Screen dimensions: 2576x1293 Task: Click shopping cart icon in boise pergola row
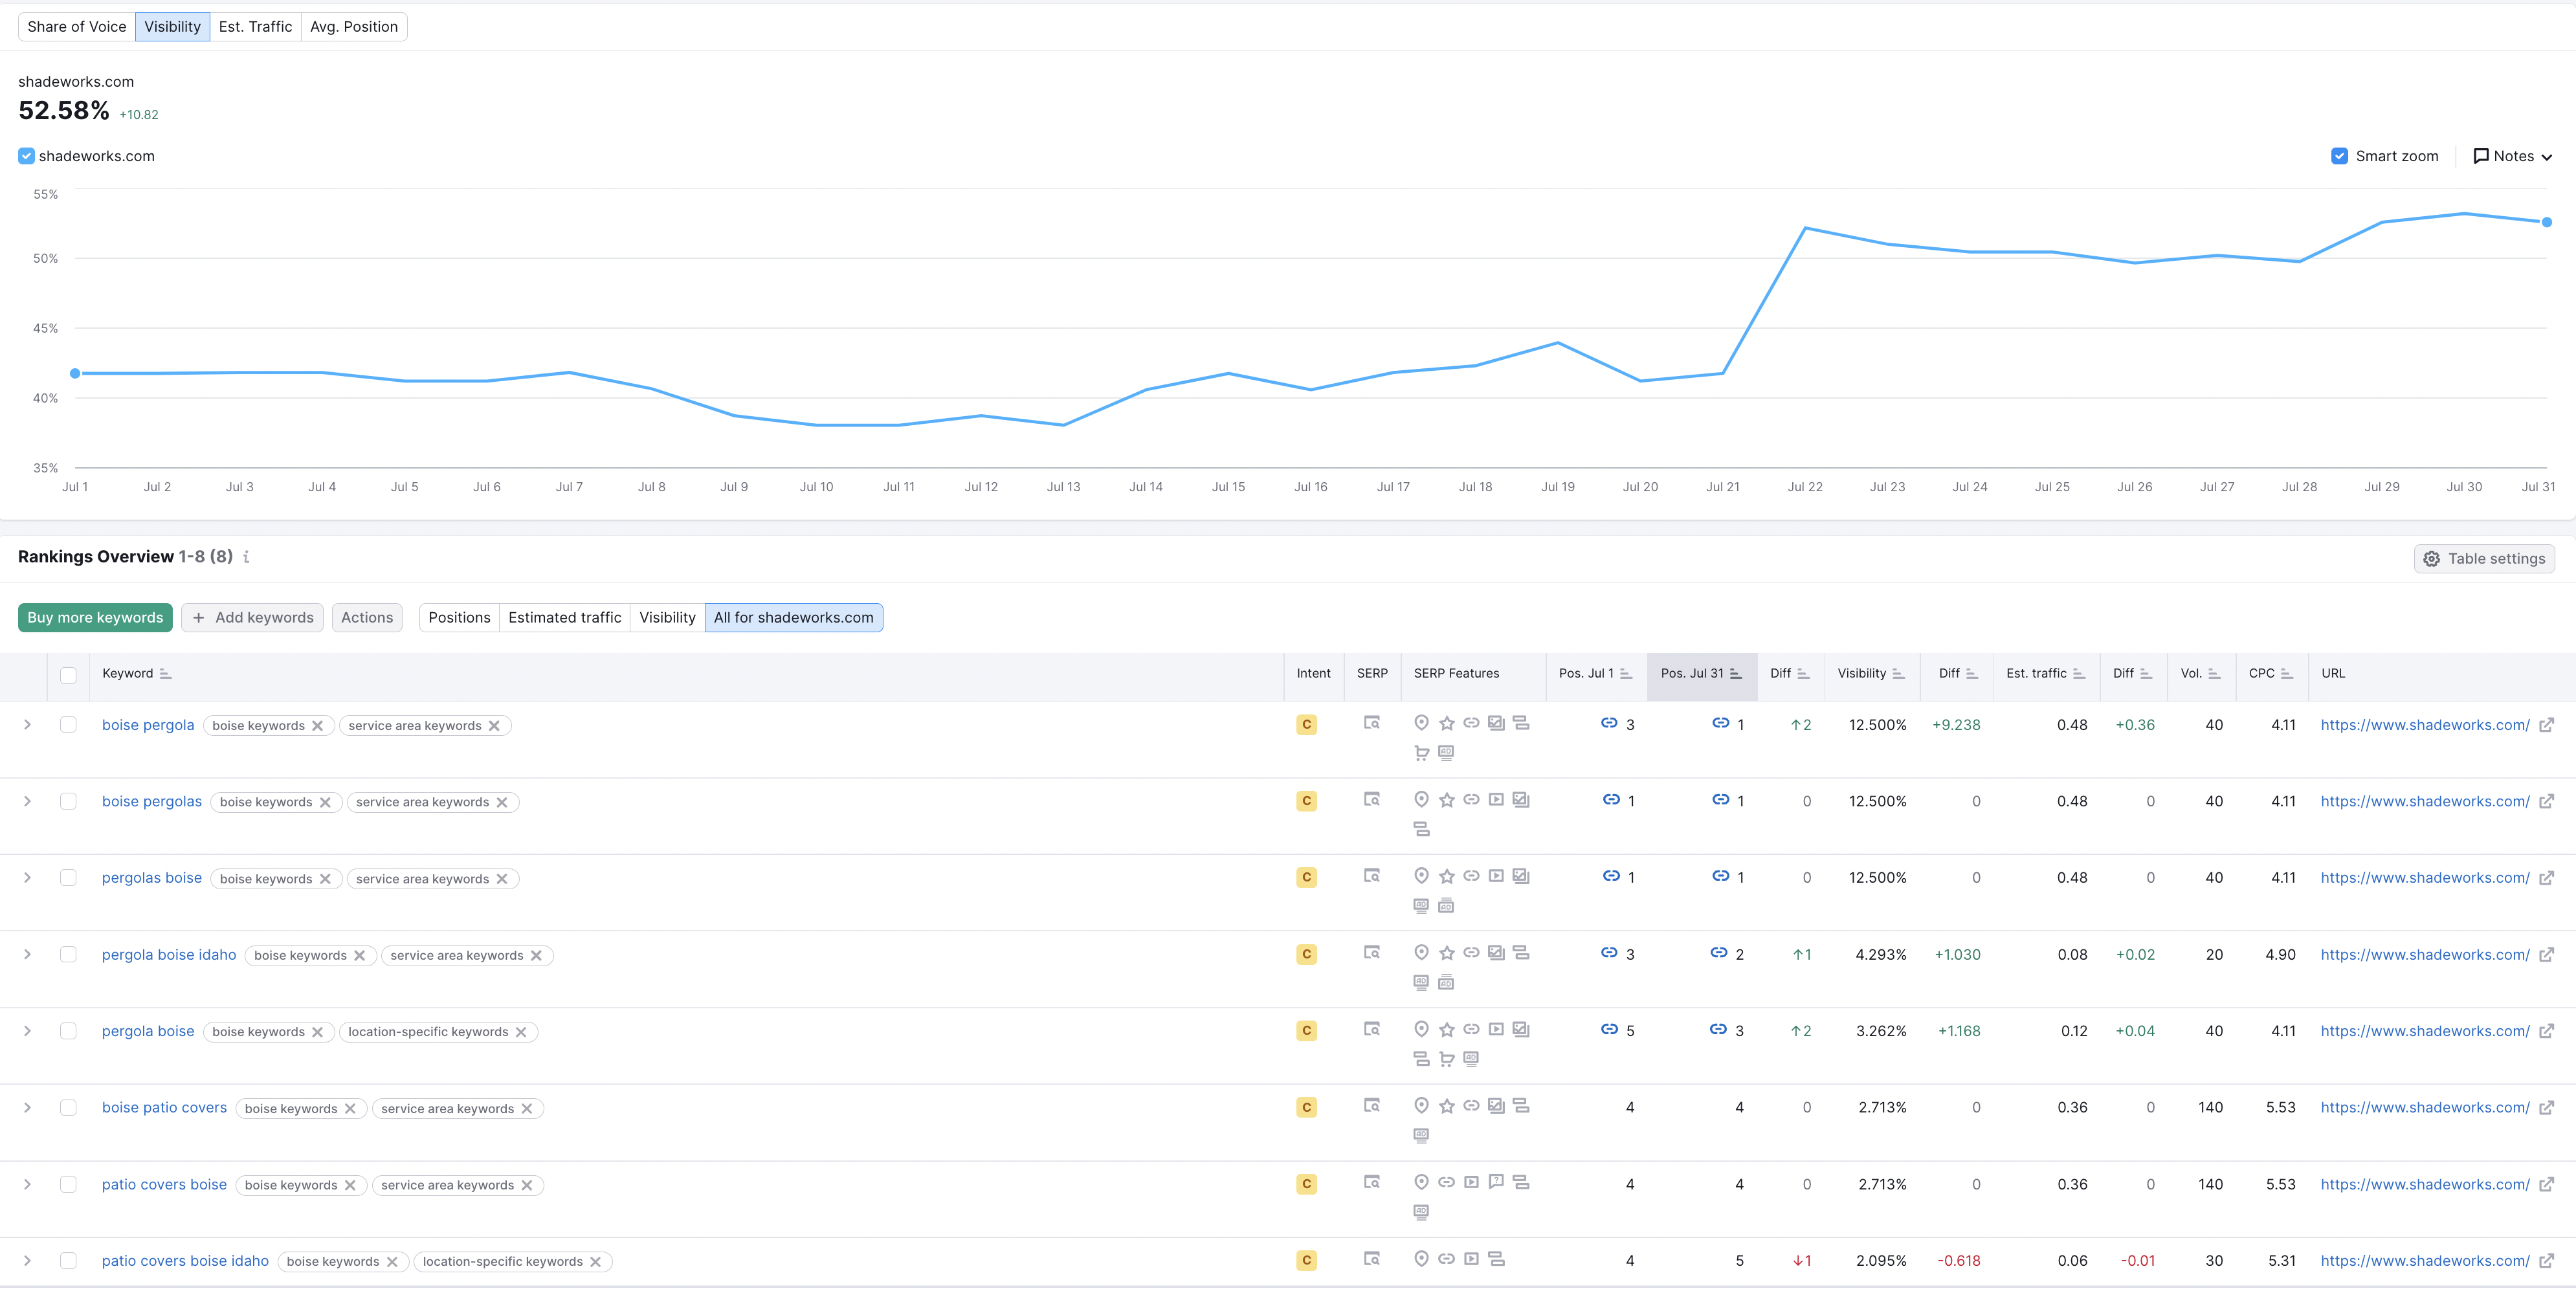(1421, 753)
